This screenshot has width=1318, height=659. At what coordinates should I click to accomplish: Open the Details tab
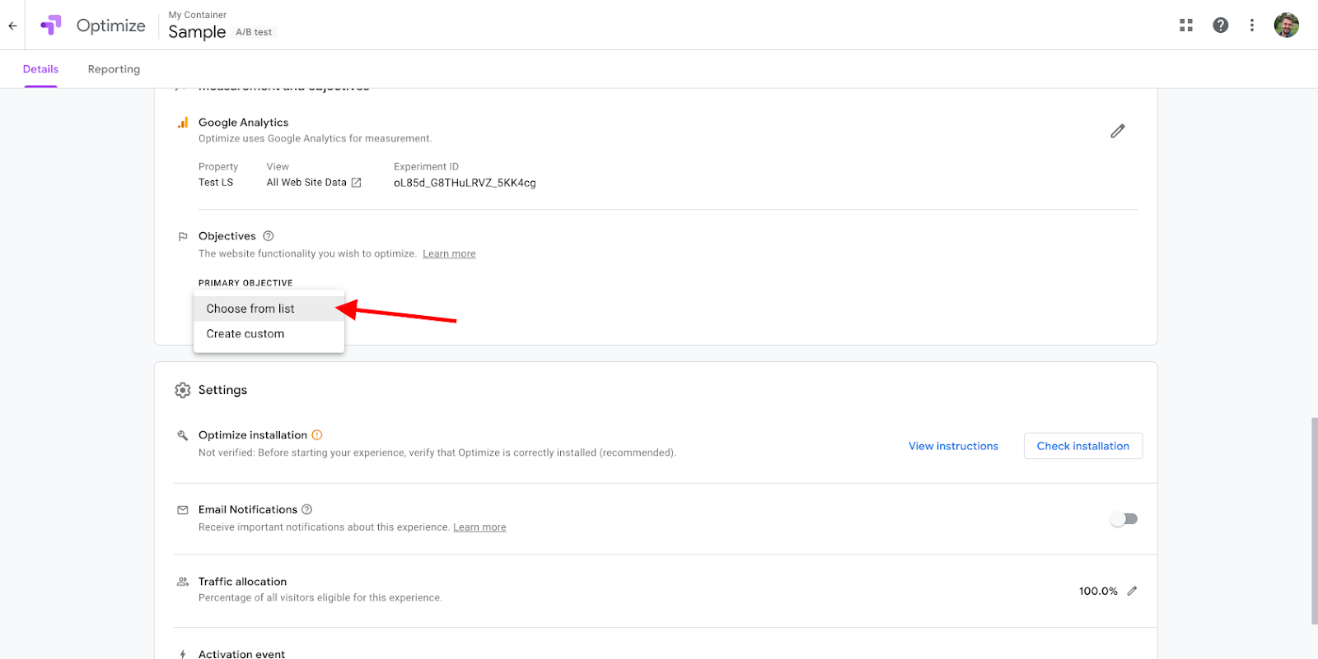click(40, 69)
